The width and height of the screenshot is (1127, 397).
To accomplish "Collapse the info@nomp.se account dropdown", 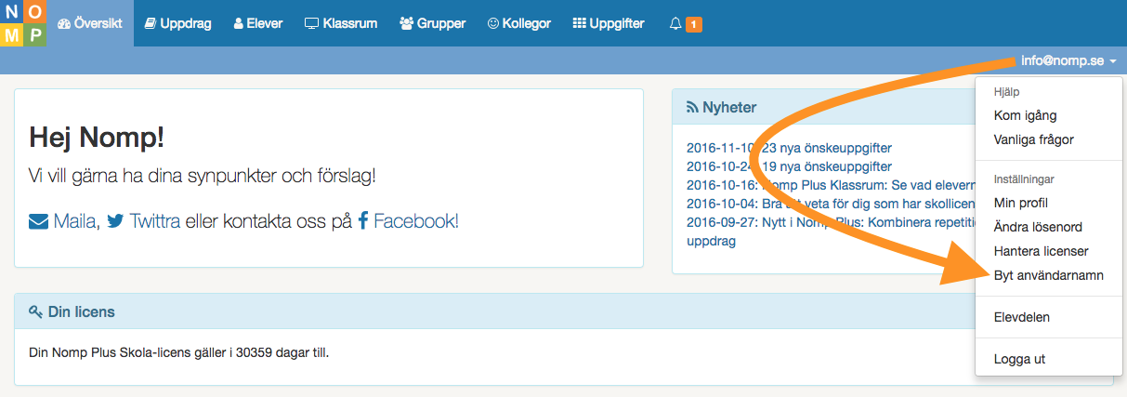I will 1068,61.
